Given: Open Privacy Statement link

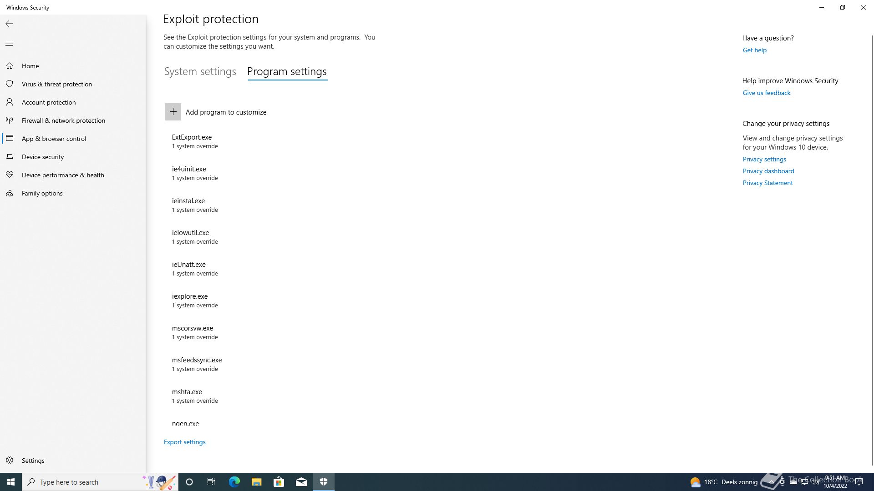Looking at the screenshot, I should [x=767, y=183].
